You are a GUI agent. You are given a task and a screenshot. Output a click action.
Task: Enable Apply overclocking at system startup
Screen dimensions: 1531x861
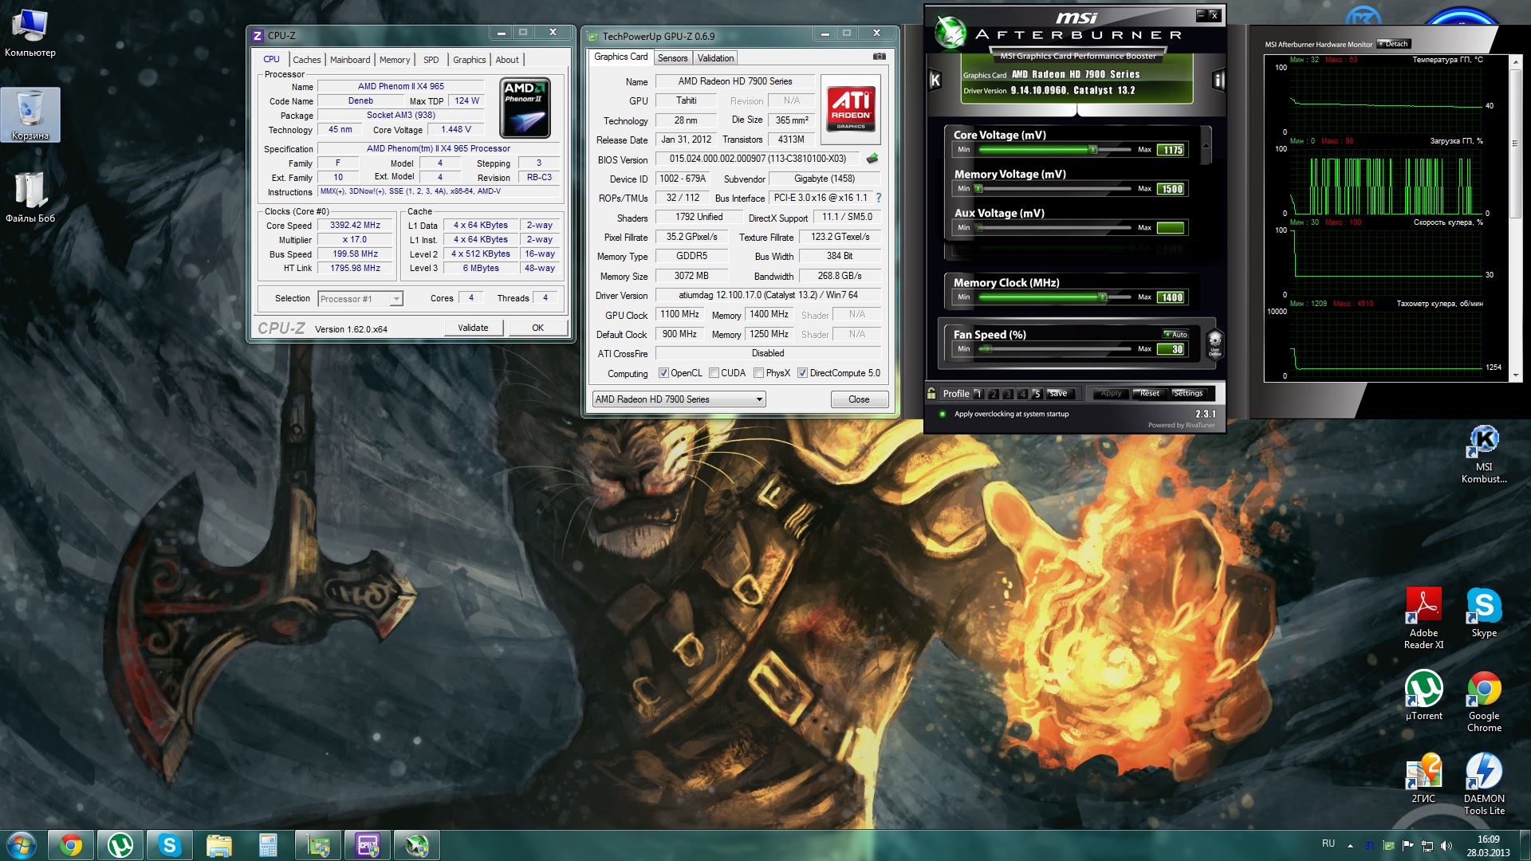click(943, 414)
